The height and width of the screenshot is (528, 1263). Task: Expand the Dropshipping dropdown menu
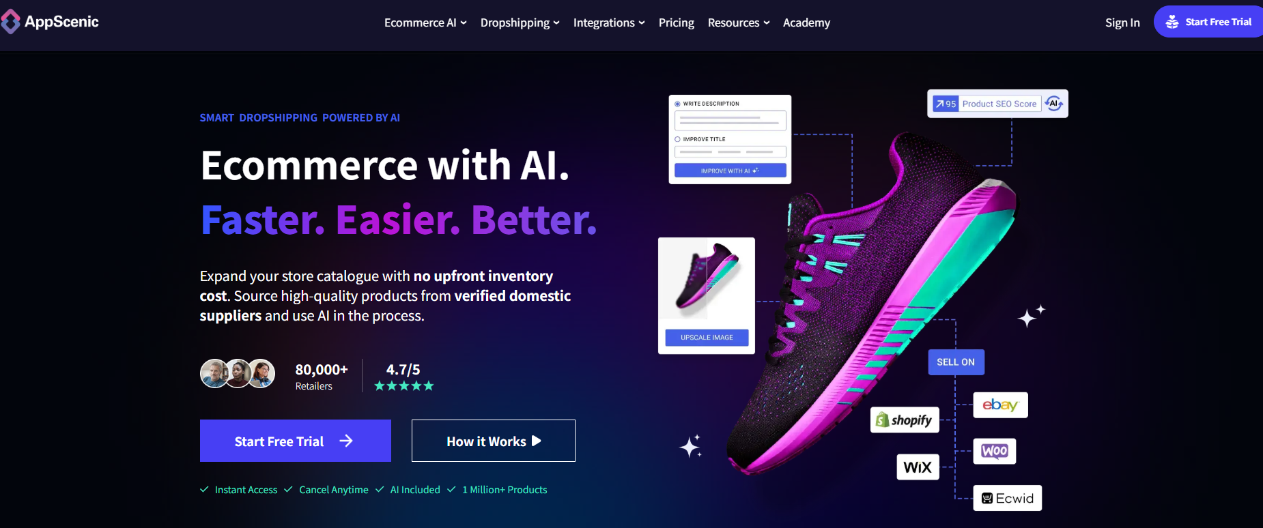(520, 23)
